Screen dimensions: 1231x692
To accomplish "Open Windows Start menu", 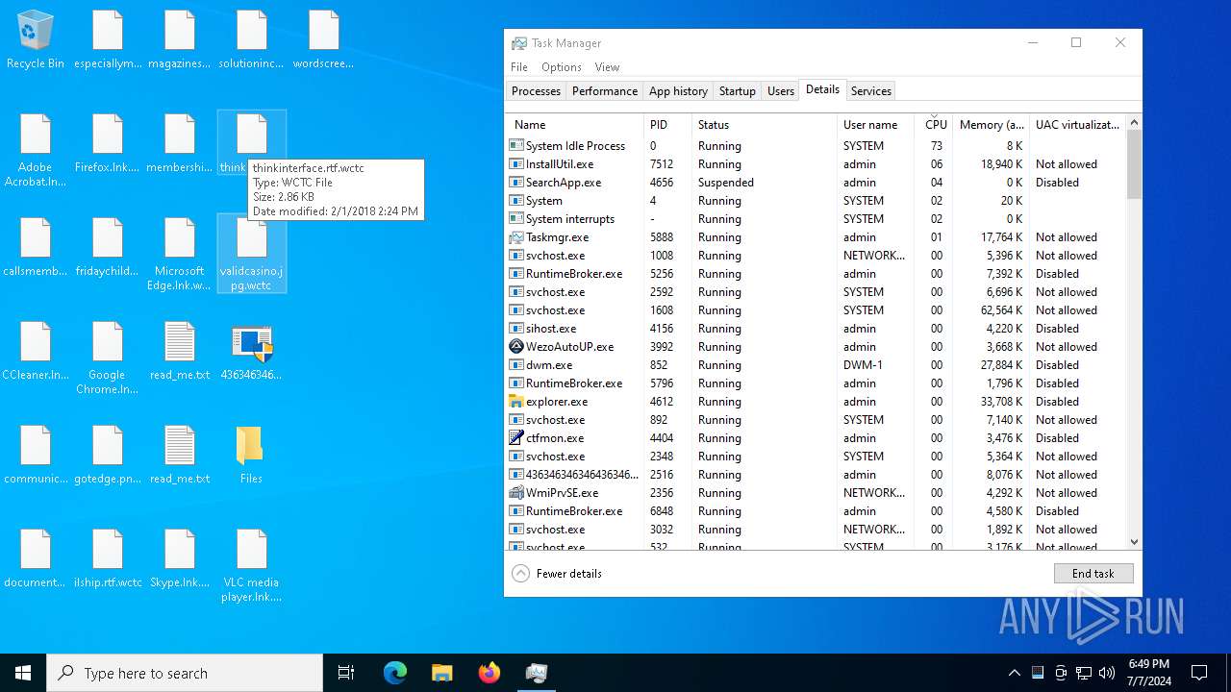I will pos(23,673).
